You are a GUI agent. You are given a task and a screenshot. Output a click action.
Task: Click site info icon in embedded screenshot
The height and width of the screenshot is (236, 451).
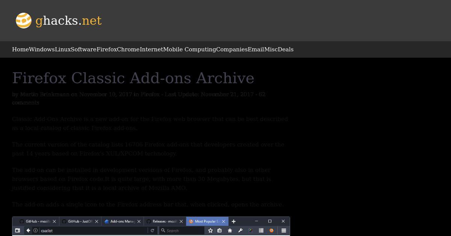coord(36,230)
